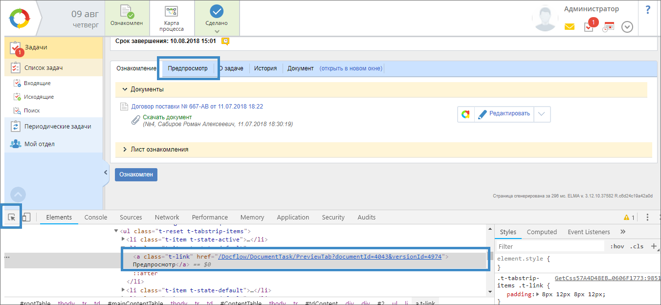661x305 pixels.
Task: Open task notifications icon with badge
Action: coord(589,26)
